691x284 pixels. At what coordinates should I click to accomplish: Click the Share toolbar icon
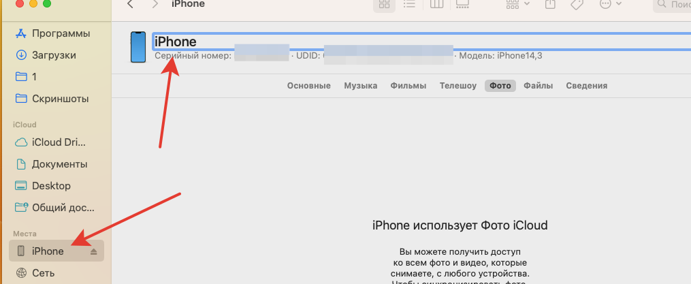[x=550, y=4]
